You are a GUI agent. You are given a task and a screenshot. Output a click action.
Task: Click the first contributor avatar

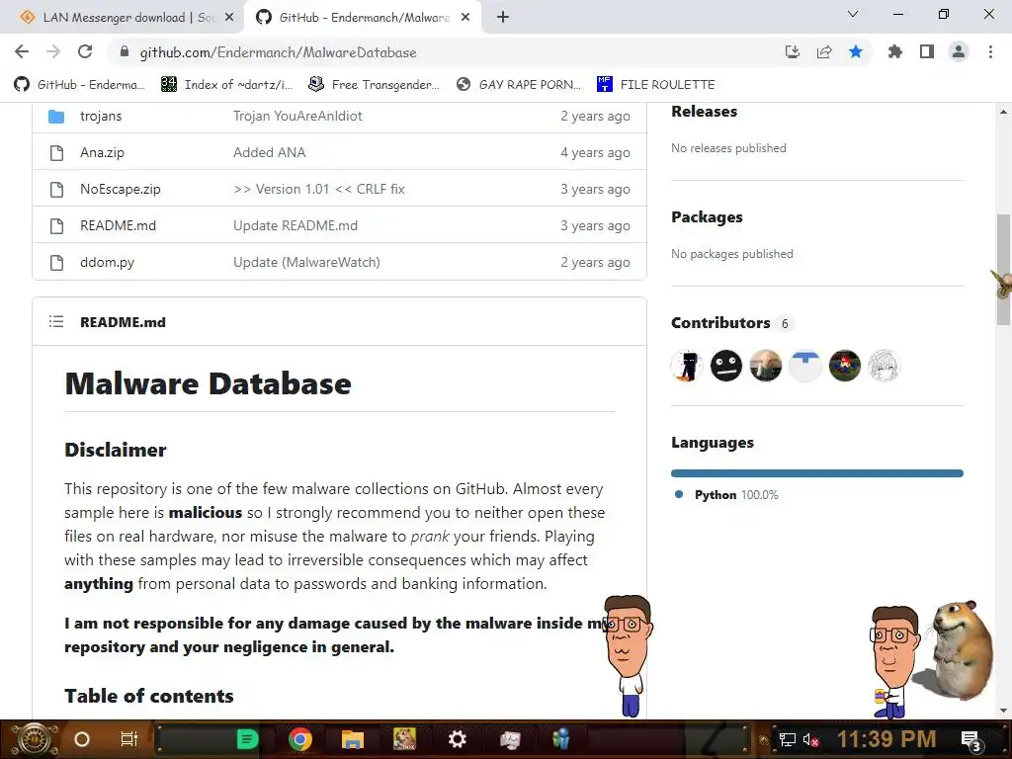(687, 366)
